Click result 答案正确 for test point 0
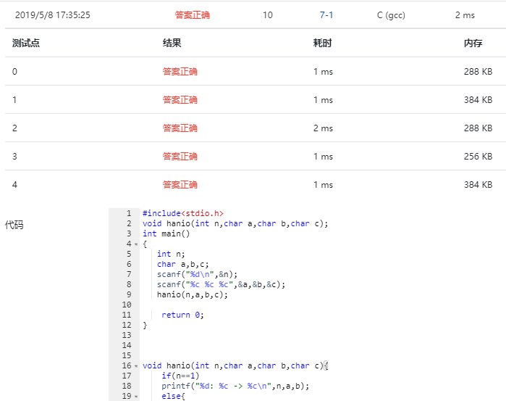Viewport: 506px width, 401px height. [180, 72]
